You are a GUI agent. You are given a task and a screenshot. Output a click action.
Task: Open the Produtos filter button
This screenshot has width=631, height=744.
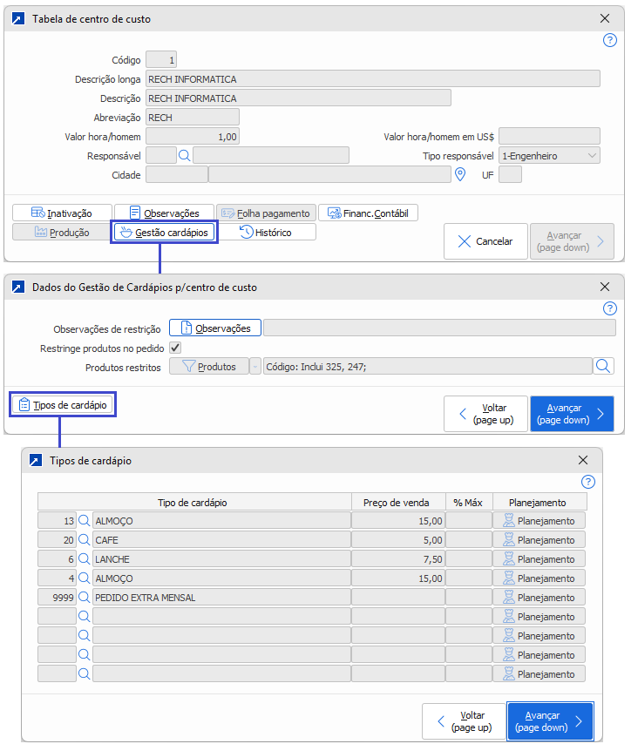click(x=208, y=367)
